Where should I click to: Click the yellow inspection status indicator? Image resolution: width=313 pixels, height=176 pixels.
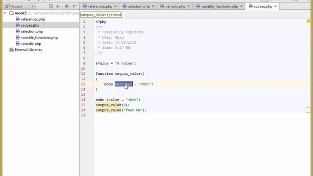click(308, 21)
